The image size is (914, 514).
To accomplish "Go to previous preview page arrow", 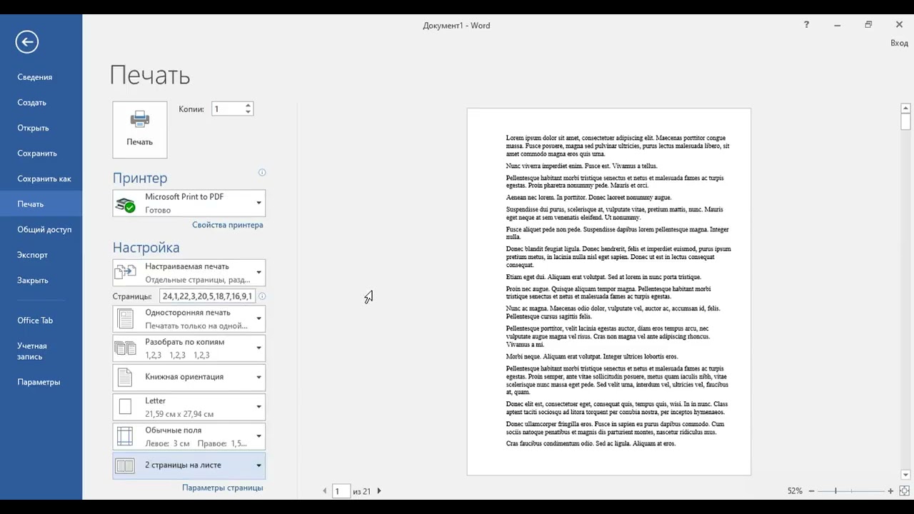I will 325,491.
